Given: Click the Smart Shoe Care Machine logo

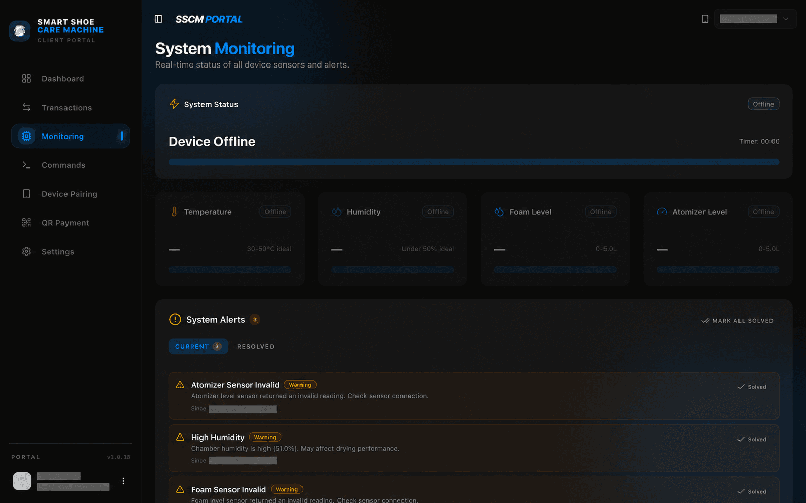Looking at the screenshot, I should pyautogui.click(x=20, y=31).
